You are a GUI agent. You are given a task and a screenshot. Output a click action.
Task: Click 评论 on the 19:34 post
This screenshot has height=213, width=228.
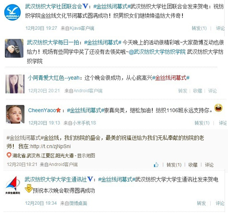pyautogui.click(x=220, y=203)
